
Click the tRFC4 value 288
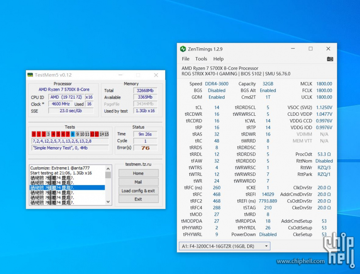[217, 208]
